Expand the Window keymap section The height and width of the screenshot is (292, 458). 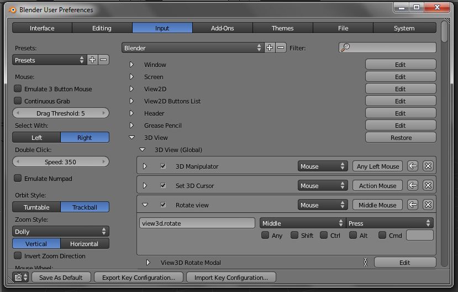(x=131, y=64)
